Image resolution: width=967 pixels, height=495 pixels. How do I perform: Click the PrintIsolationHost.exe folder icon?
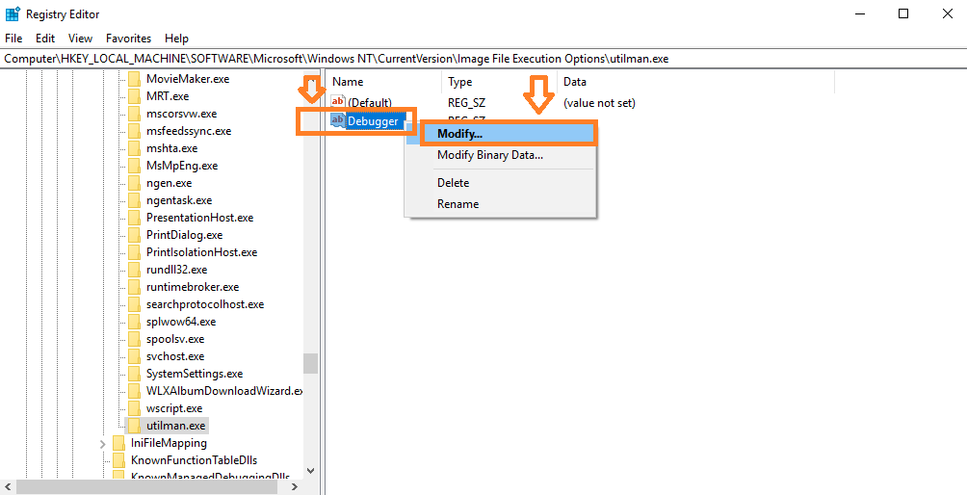[134, 252]
